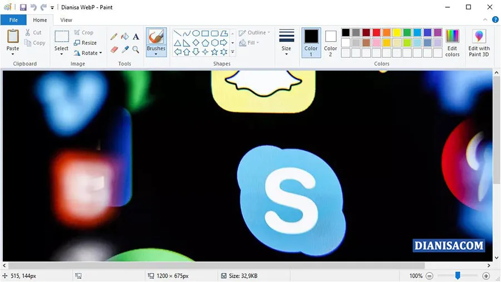This screenshot has width=501, height=282.
Task: Choose the Line shape
Action: 178,33
